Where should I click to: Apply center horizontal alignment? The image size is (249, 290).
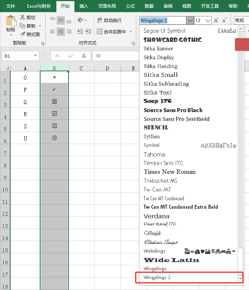click(61, 32)
